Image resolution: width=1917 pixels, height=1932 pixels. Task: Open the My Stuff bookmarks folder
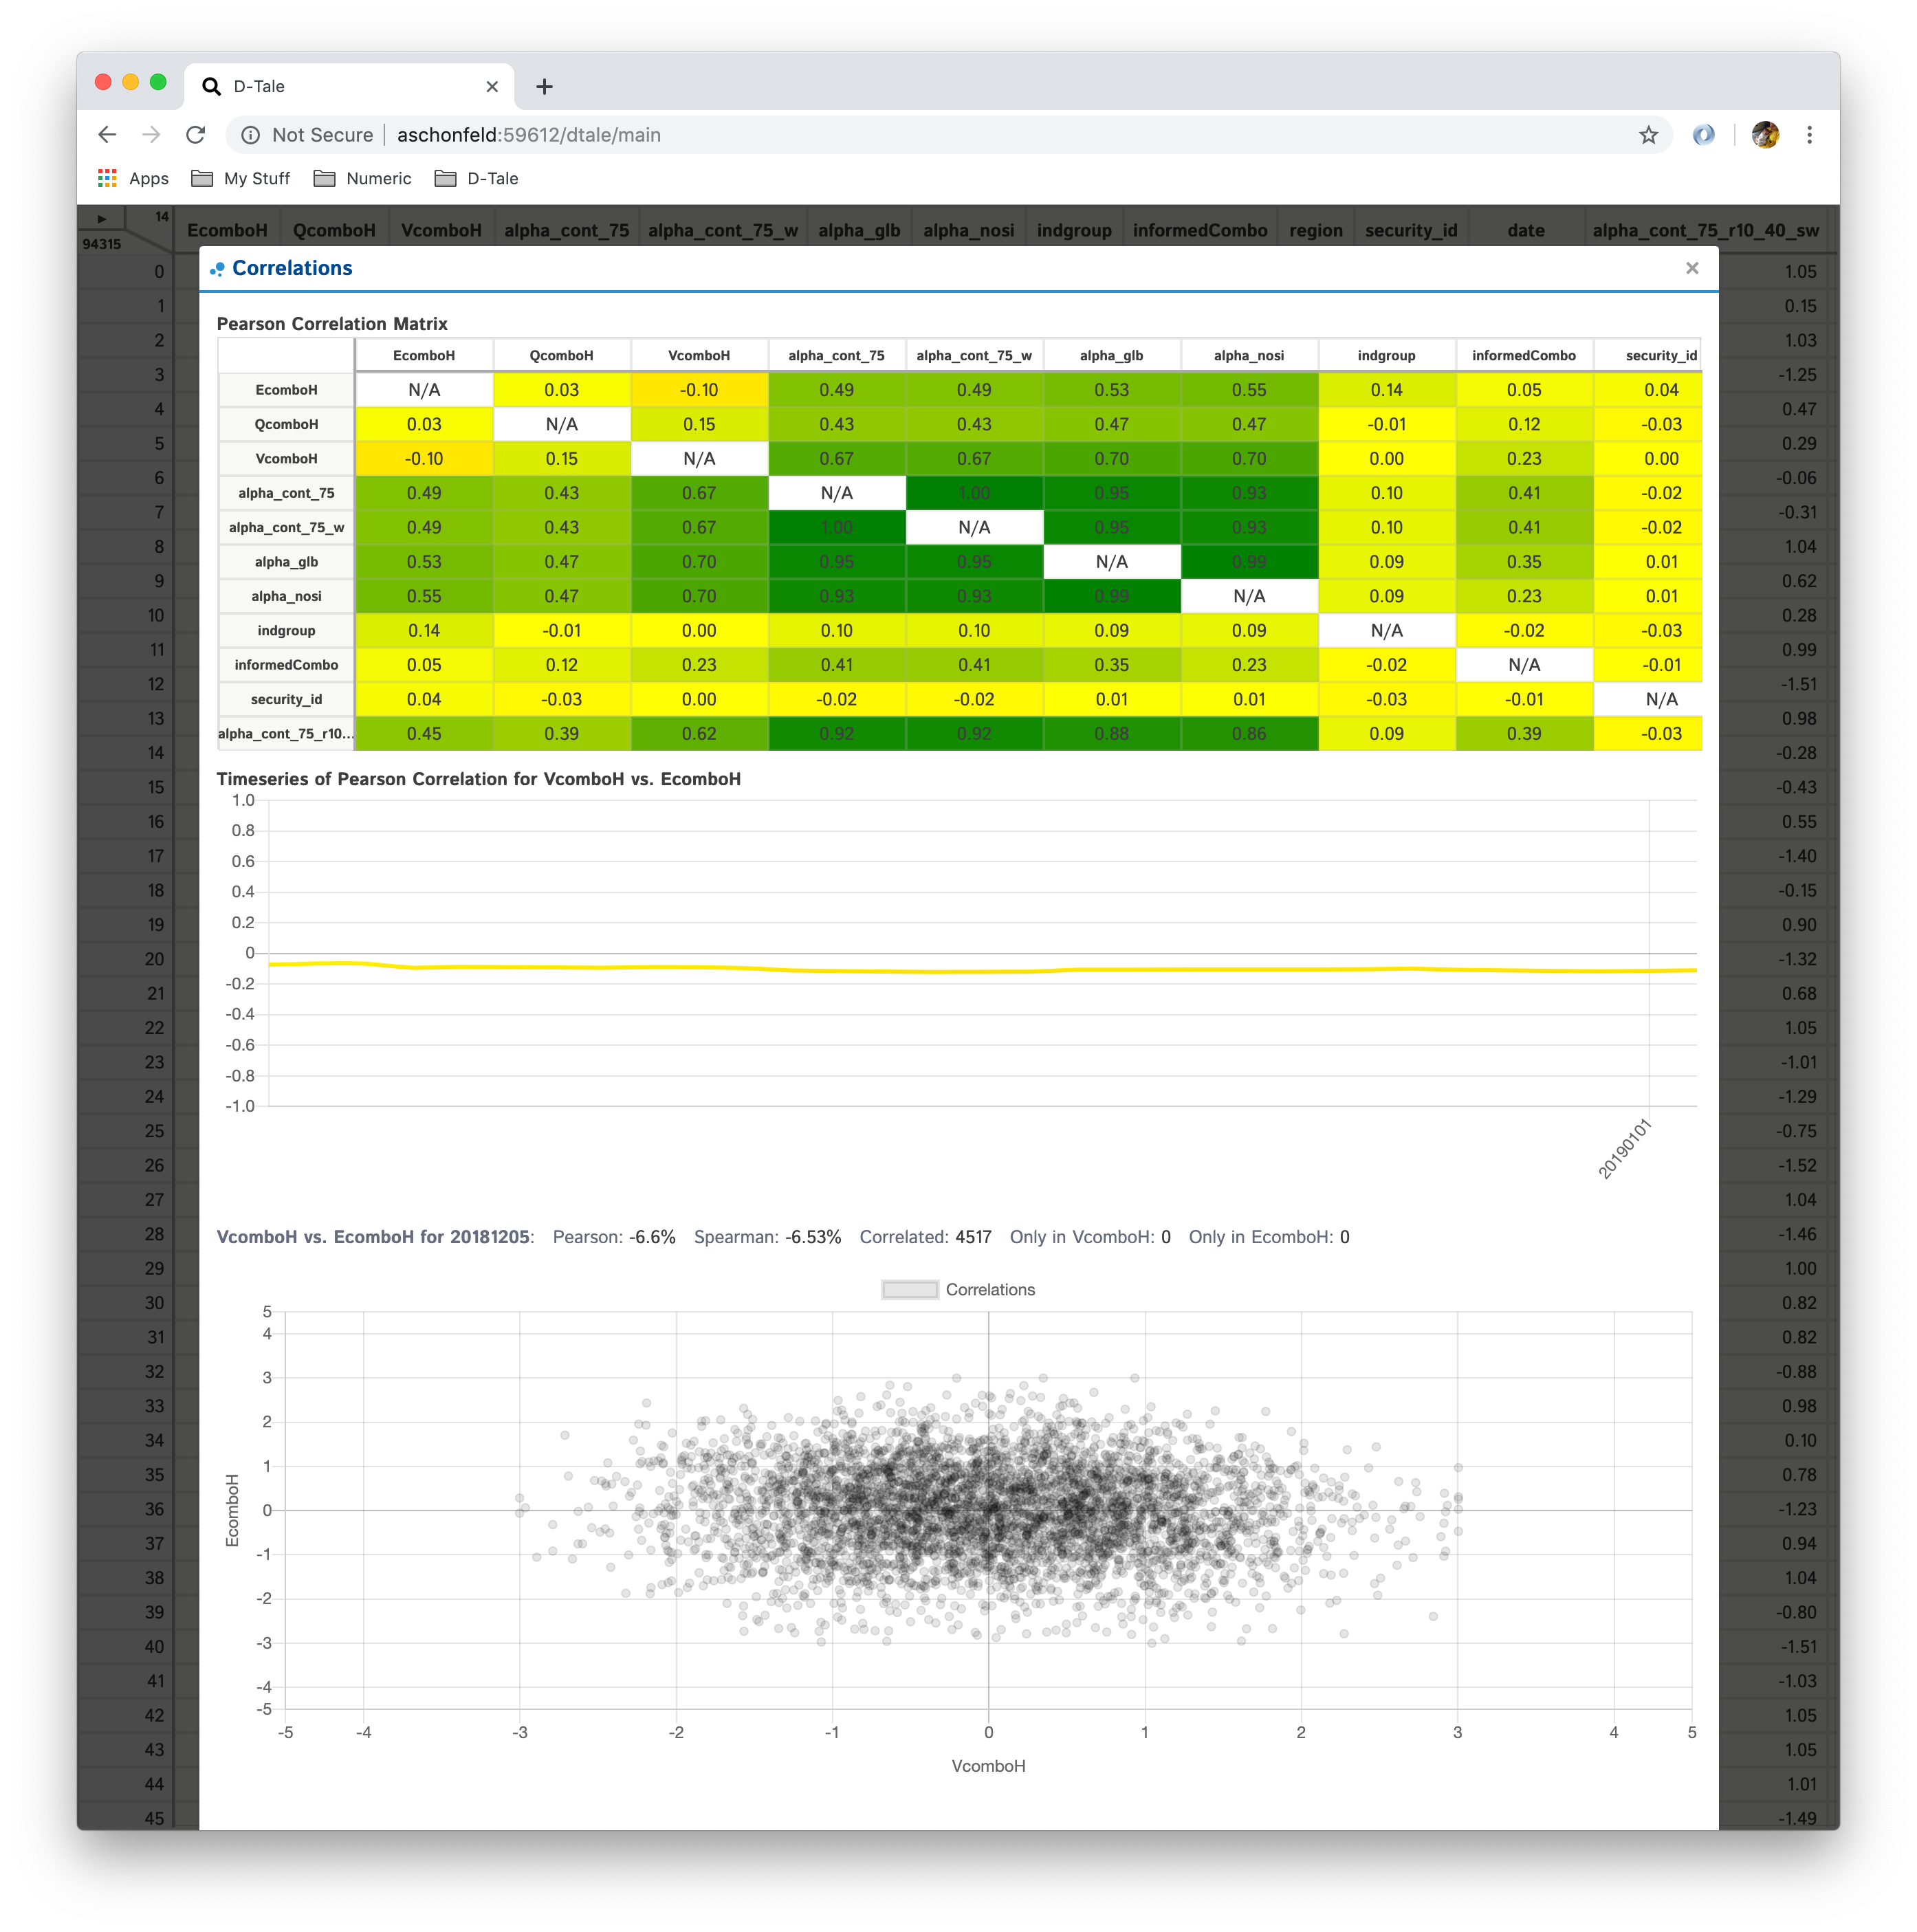point(241,179)
